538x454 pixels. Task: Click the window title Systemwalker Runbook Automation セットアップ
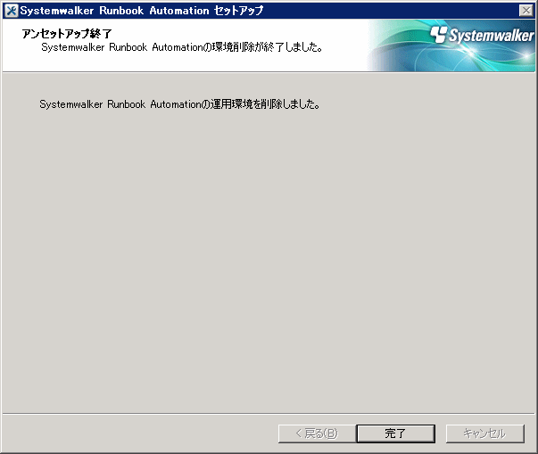142,11
